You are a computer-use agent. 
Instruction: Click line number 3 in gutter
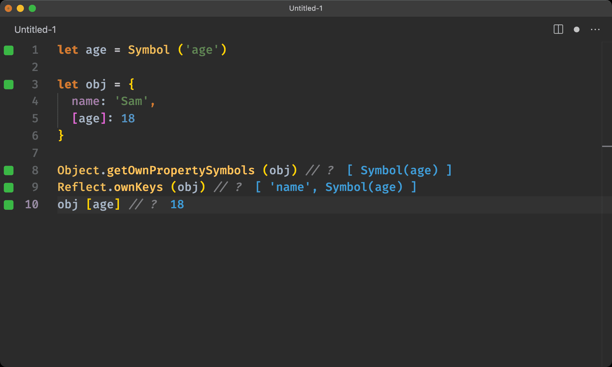(x=35, y=84)
